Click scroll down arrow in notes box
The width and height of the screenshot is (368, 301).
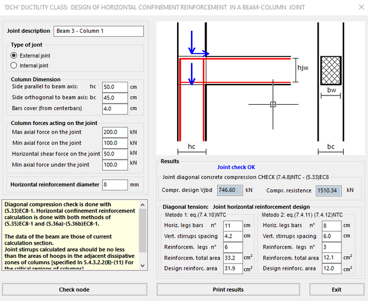(x=143, y=265)
